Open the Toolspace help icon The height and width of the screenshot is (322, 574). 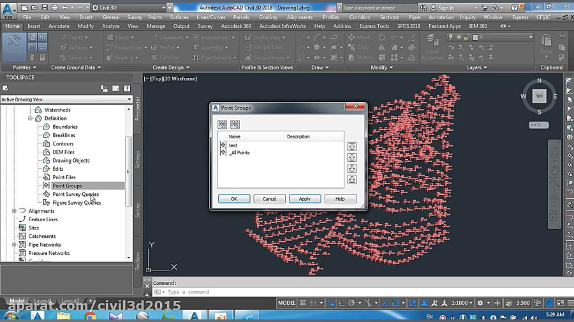pos(127,89)
